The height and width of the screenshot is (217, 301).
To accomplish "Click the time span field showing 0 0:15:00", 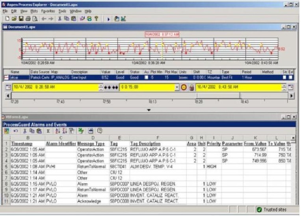I will [x=147, y=87].
